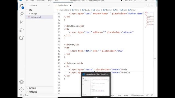Open the VS Code taskbar preview thumbnail
This screenshot has width=175, height=98.
[x=96, y=86]
